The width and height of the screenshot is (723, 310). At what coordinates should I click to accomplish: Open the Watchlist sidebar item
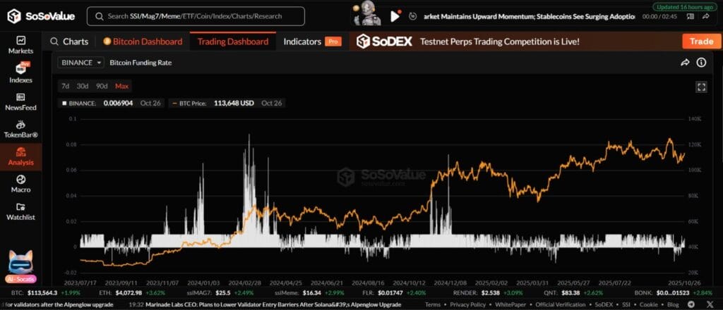(x=20, y=211)
